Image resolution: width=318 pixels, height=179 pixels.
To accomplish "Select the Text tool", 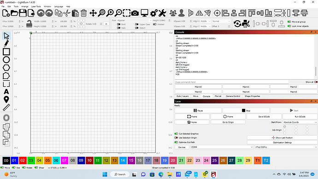I will click(6, 92).
